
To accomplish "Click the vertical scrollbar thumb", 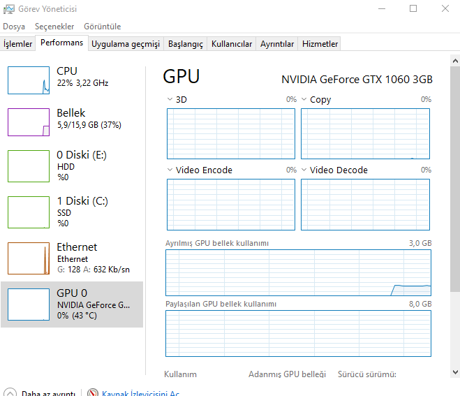I will 455,179.
